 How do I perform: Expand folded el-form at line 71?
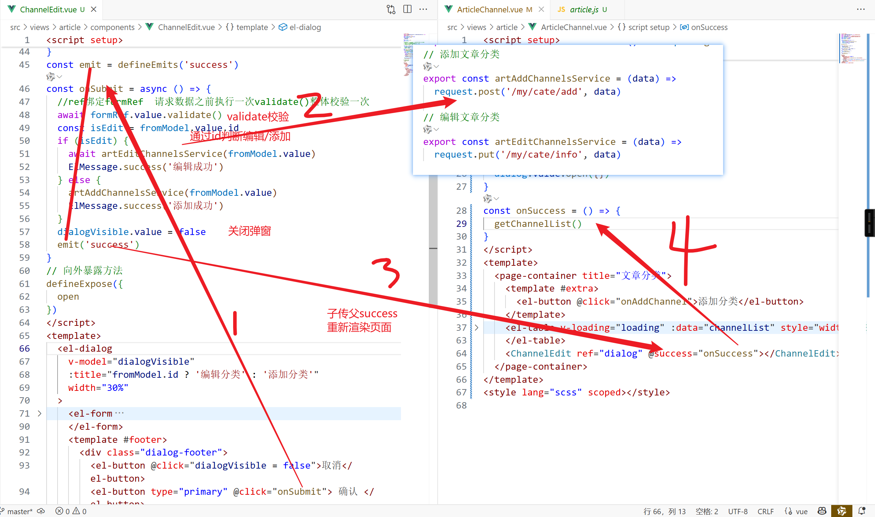(40, 413)
